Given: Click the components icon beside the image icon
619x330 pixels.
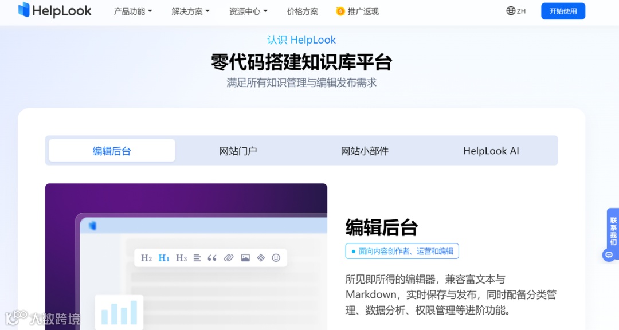Looking at the screenshot, I should [x=261, y=257].
